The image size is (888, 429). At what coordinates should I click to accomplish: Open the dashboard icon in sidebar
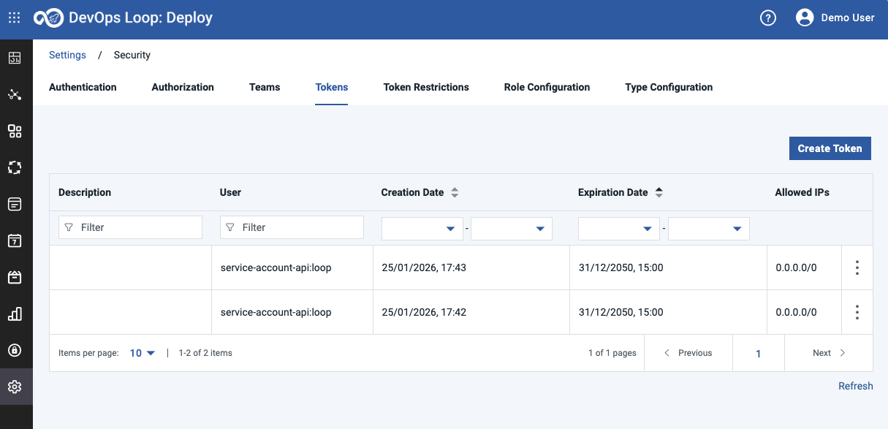point(15,58)
